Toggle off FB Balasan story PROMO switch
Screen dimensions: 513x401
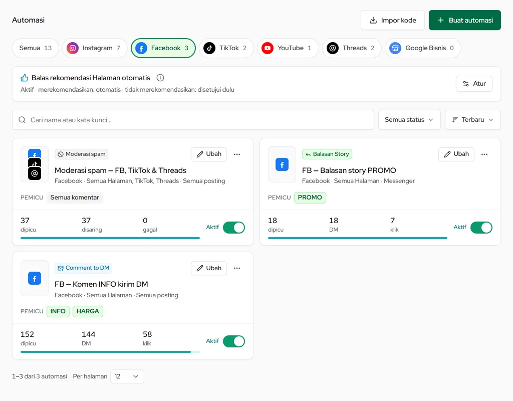[x=481, y=228]
